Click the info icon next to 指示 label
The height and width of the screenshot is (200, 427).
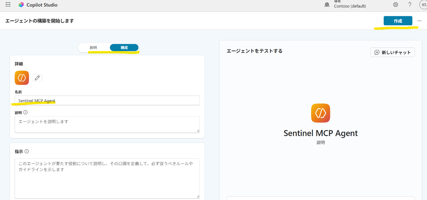[x=27, y=151]
